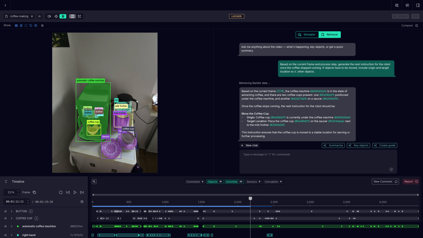Open timeline settings gear icon

(x=82, y=202)
